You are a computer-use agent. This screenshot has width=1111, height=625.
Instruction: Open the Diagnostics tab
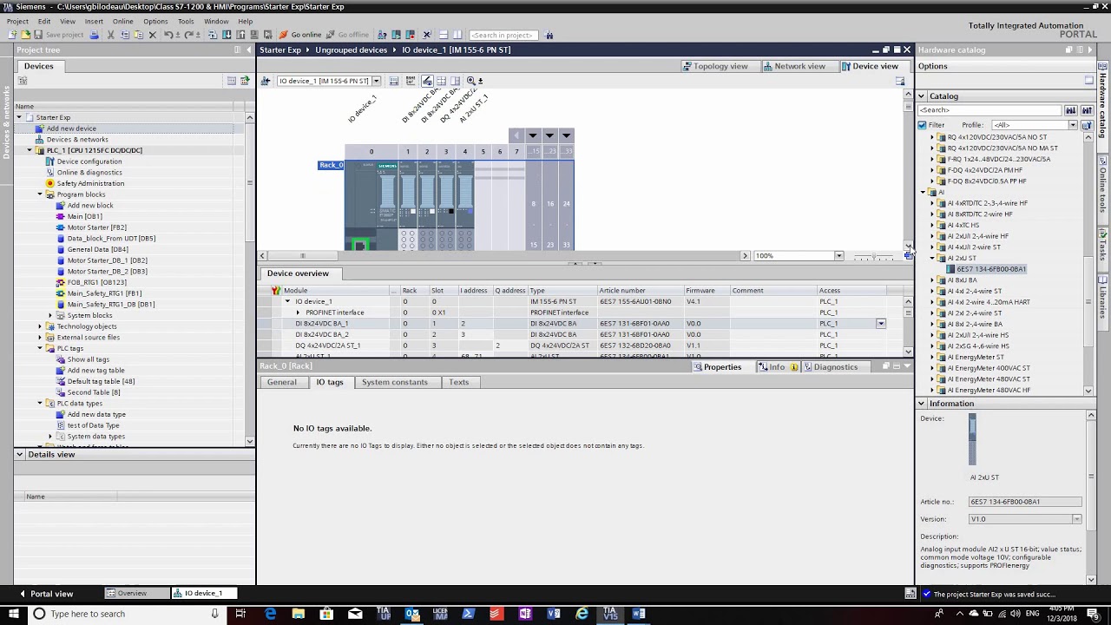[x=830, y=366]
